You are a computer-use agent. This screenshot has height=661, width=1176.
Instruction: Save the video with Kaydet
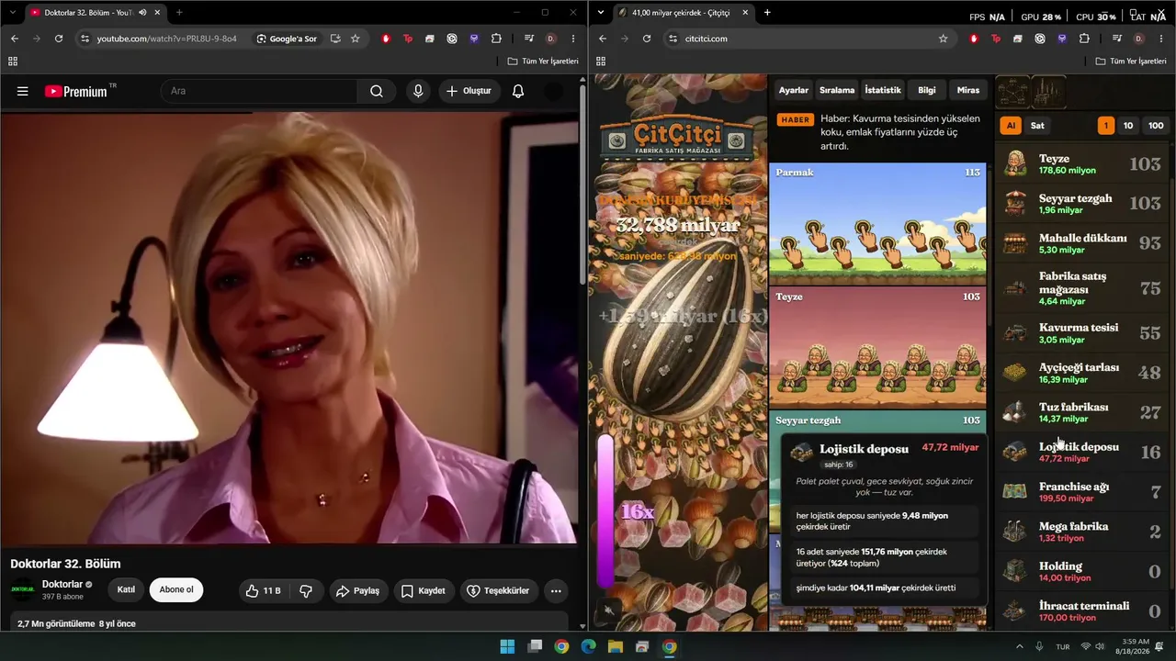pos(424,590)
